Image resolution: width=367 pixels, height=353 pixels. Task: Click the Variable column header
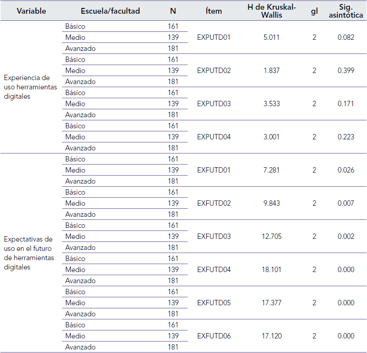[x=31, y=11]
